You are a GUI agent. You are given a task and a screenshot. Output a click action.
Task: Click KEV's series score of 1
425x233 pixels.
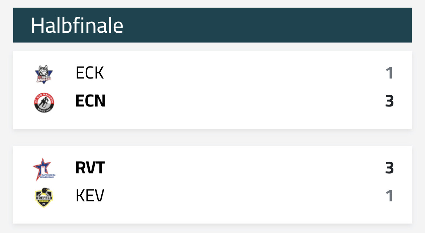389,196
